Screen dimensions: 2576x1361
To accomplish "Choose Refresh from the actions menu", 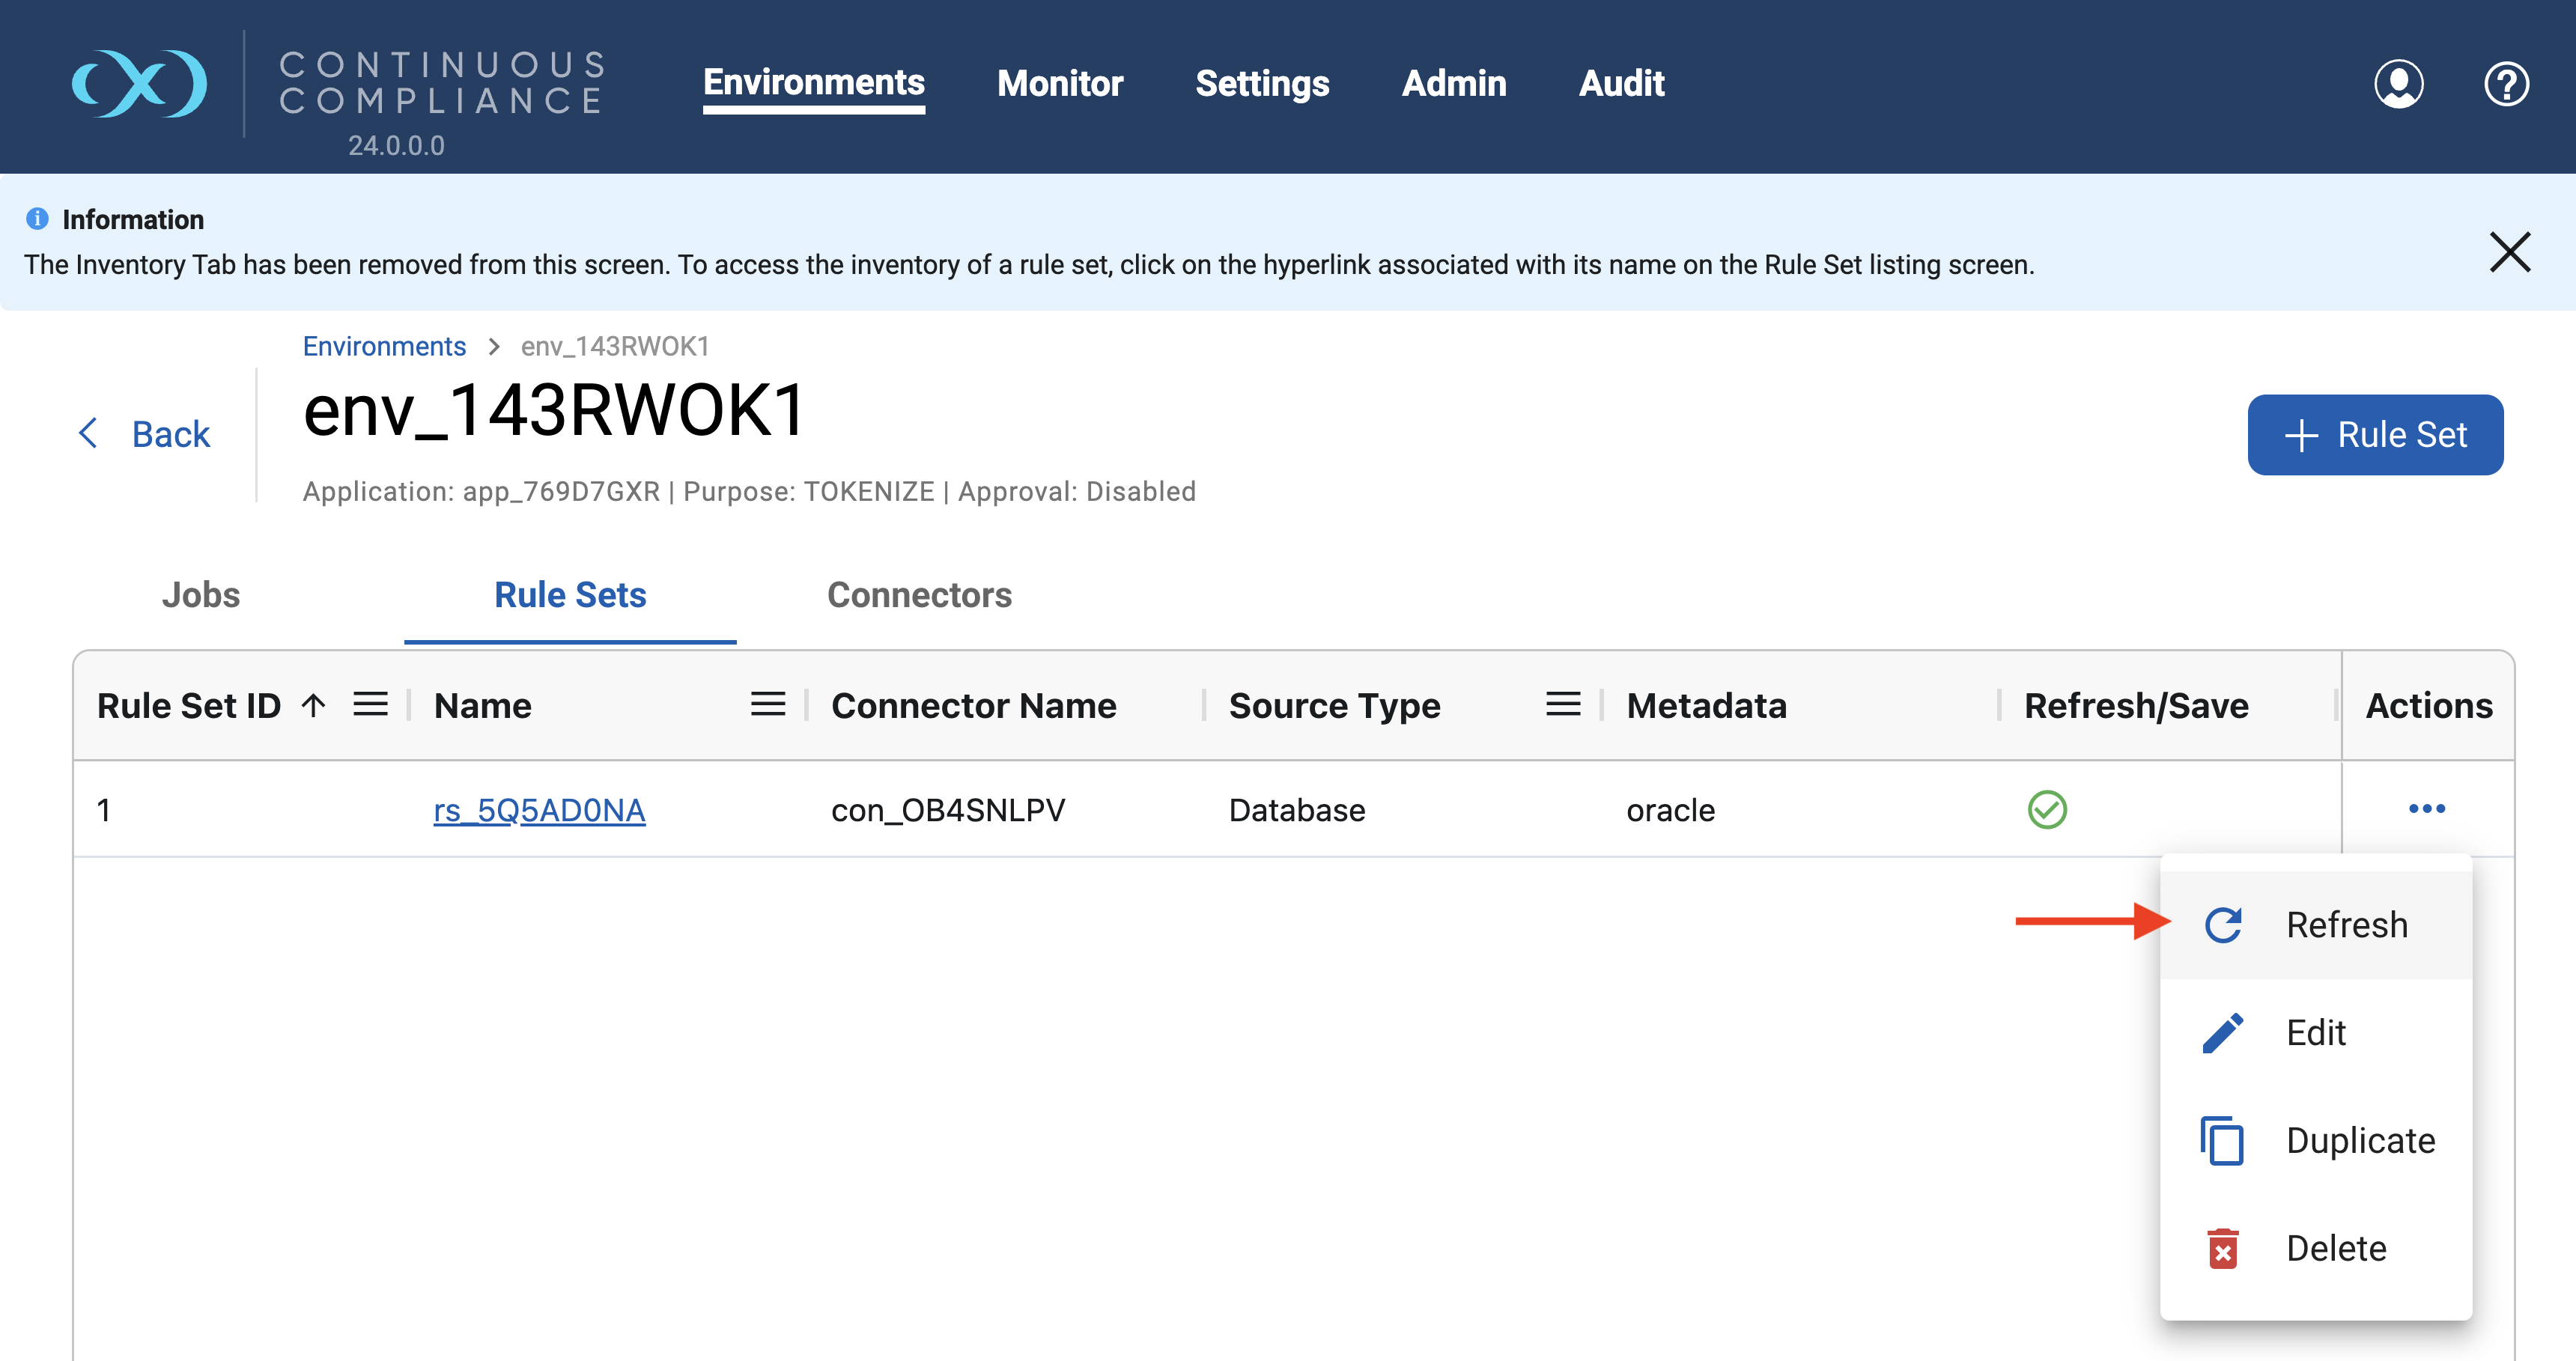I will pyautogui.click(x=2345, y=925).
